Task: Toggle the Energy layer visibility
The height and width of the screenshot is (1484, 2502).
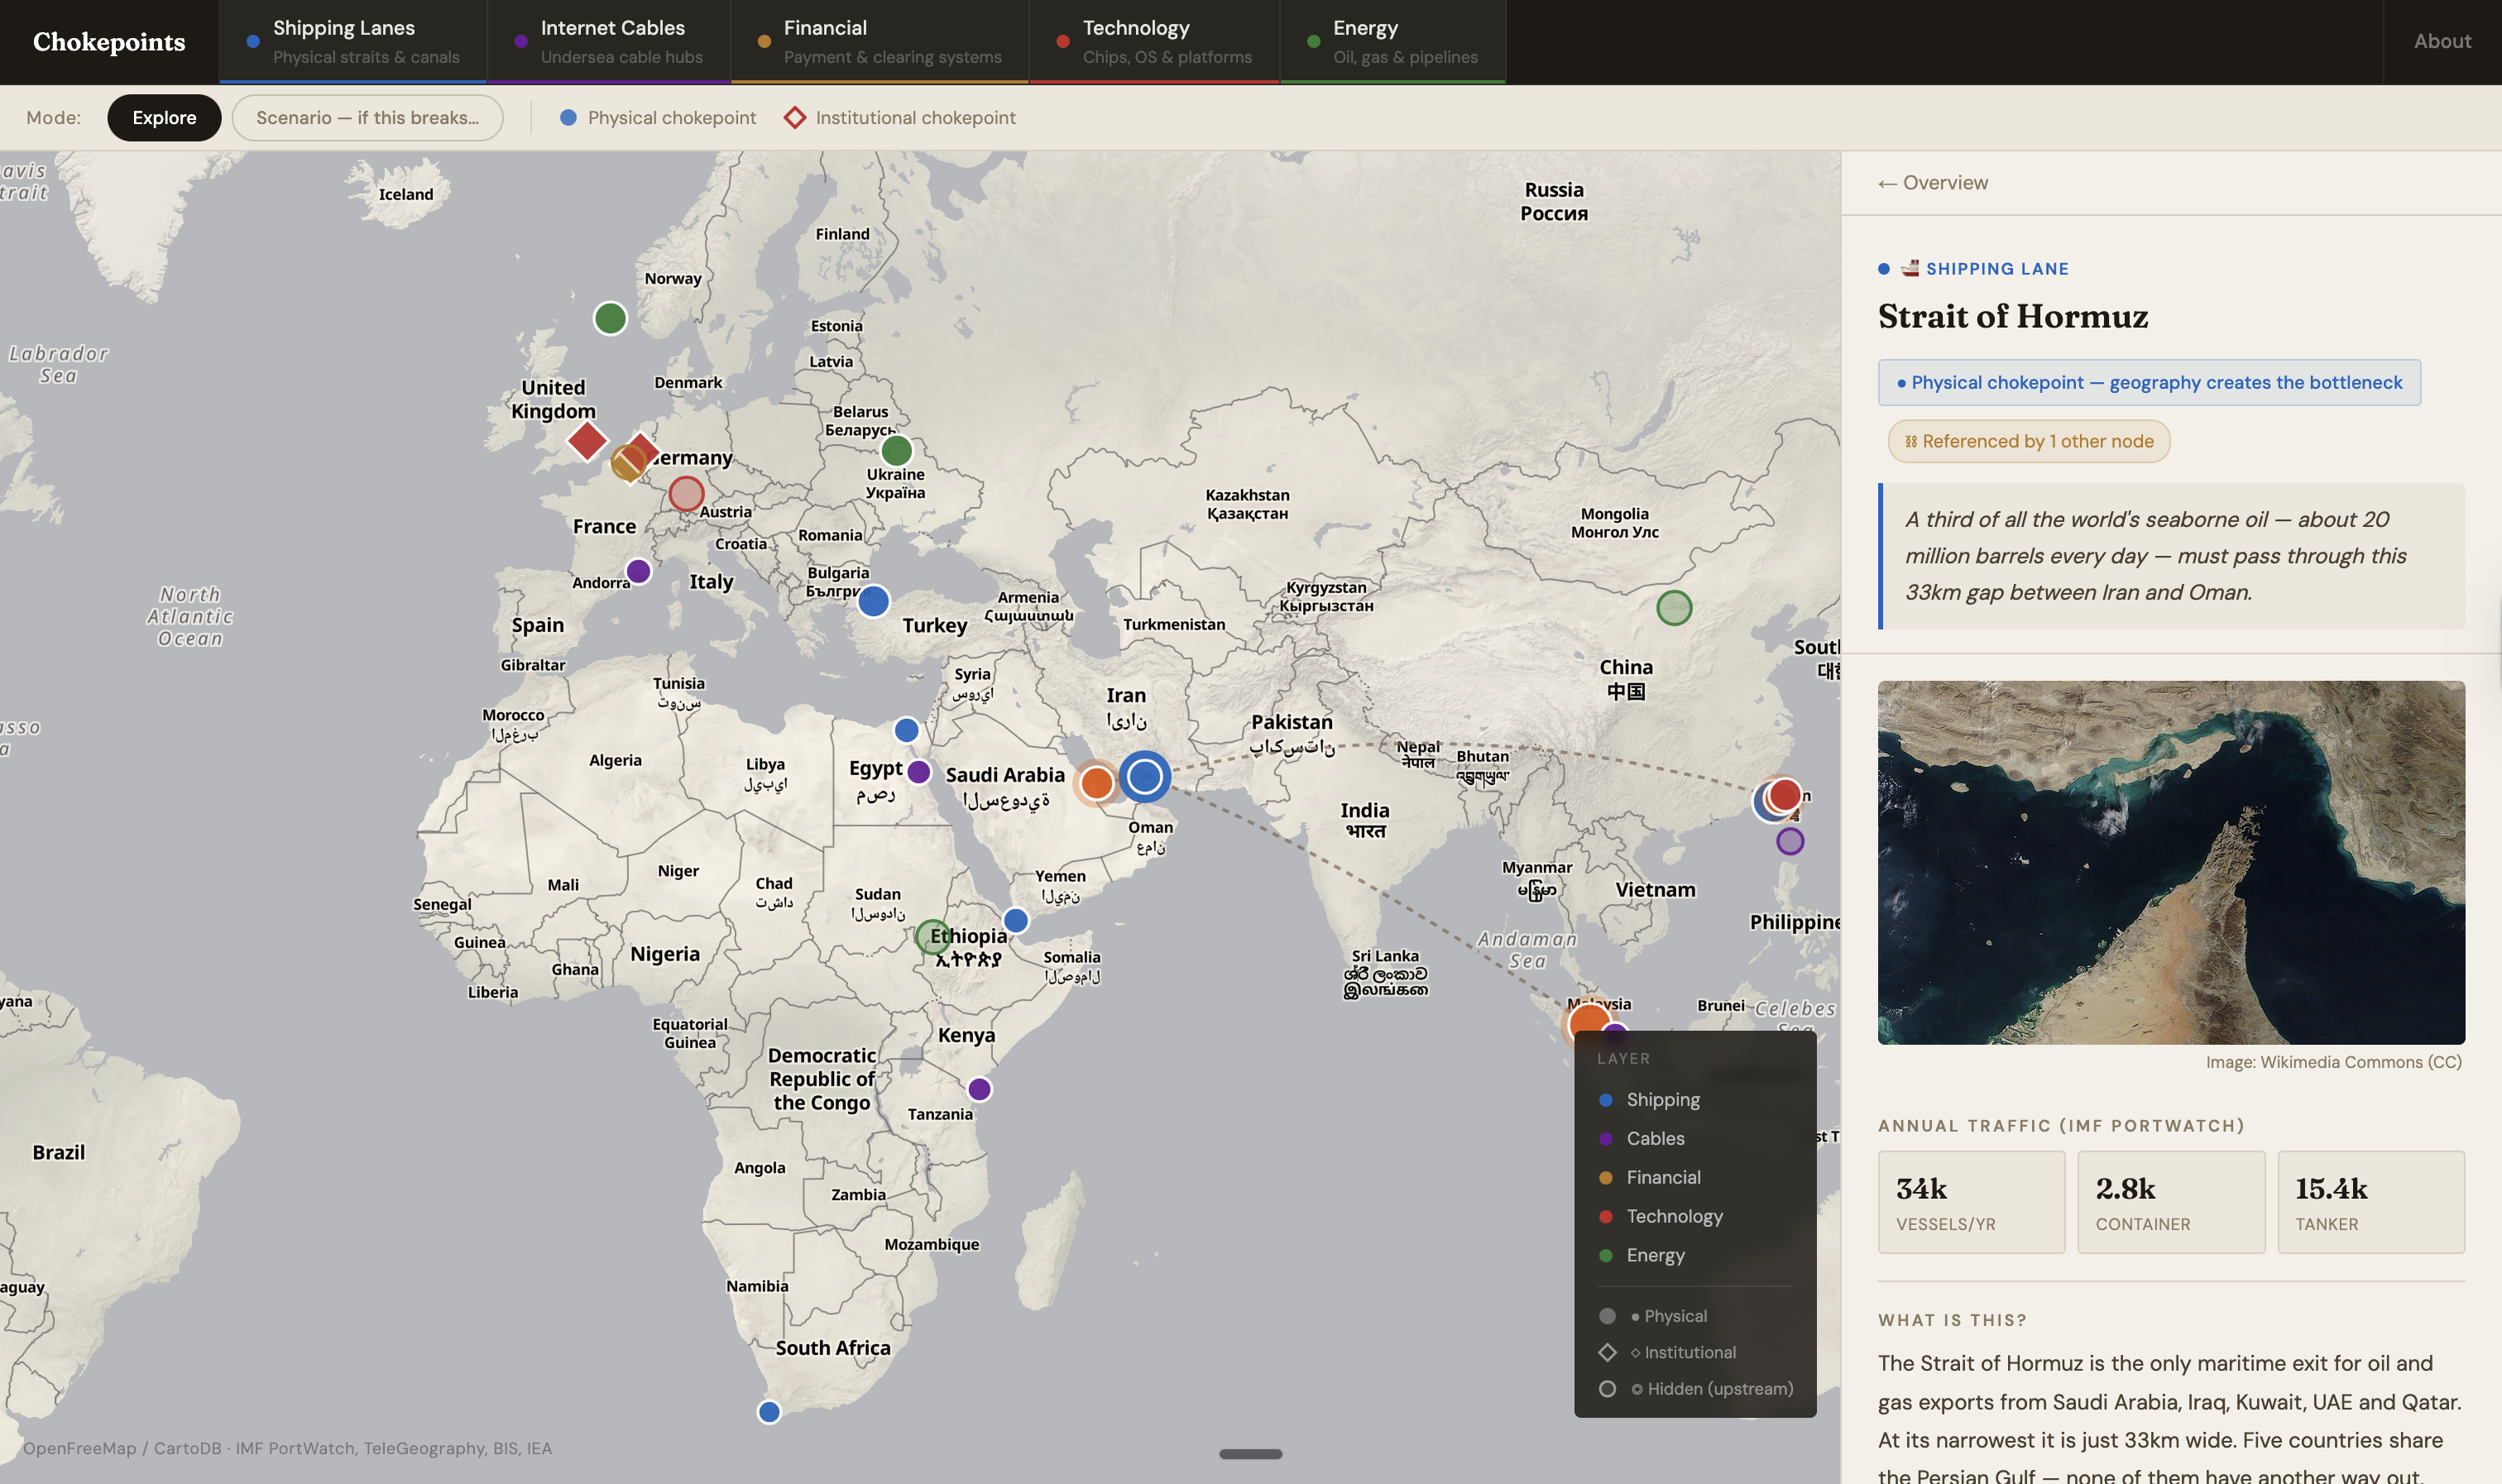Action: click(x=1656, y=1255)
